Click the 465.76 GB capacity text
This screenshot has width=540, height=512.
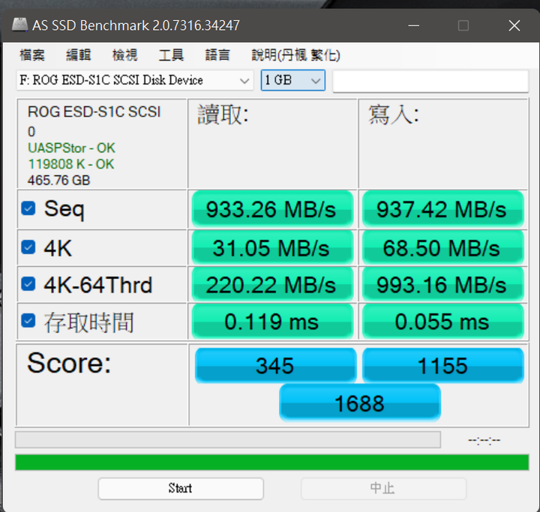click(x=59, y=180)
